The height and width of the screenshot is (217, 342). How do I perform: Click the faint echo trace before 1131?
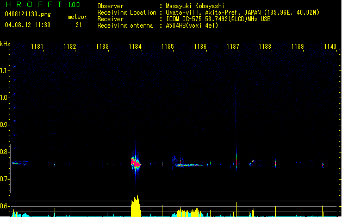pos(21,163)
